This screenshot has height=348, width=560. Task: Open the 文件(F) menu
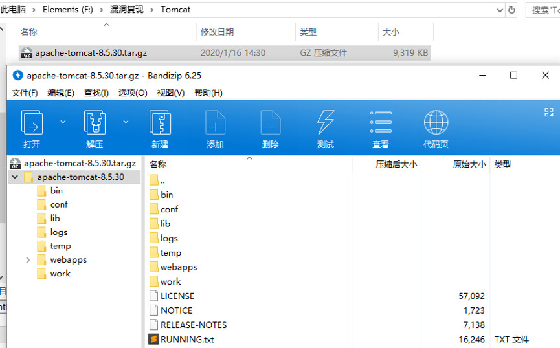[x=25, y=92]
